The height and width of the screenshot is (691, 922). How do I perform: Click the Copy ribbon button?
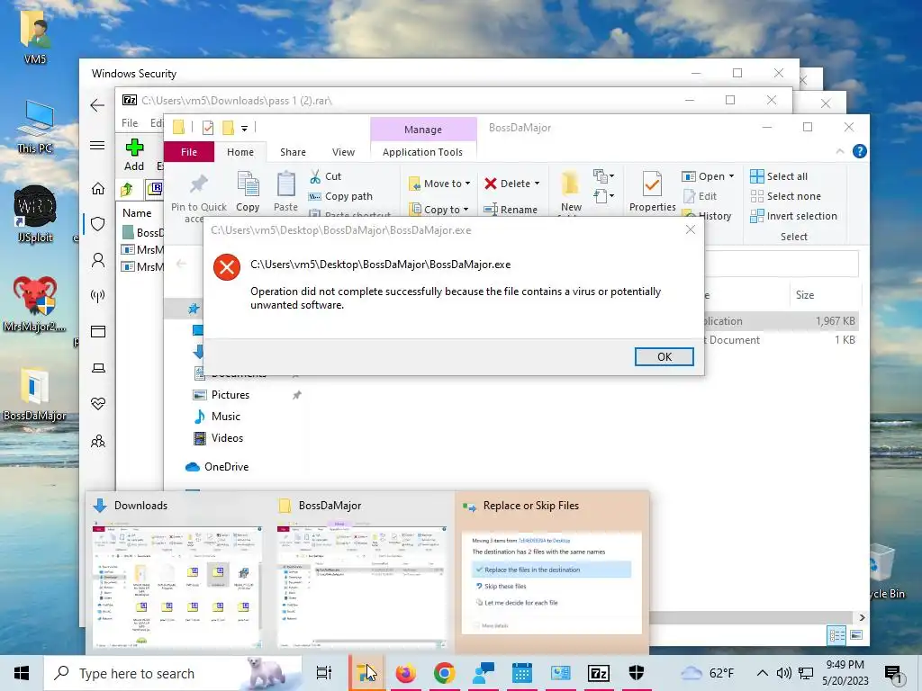tap(248, 192)
